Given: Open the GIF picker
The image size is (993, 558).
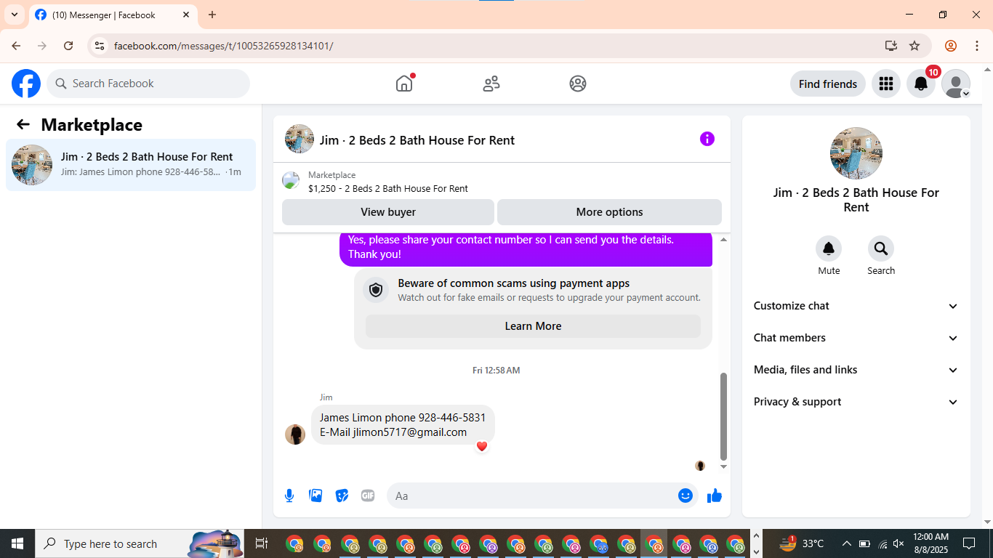Looking at the screenshot, I should (x=368, y=496).
